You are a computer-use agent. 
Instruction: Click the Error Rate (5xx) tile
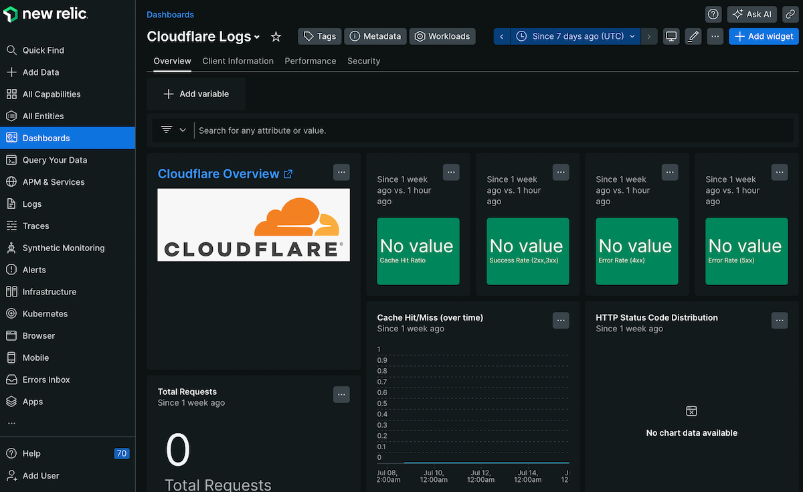[x=746, y=251]
